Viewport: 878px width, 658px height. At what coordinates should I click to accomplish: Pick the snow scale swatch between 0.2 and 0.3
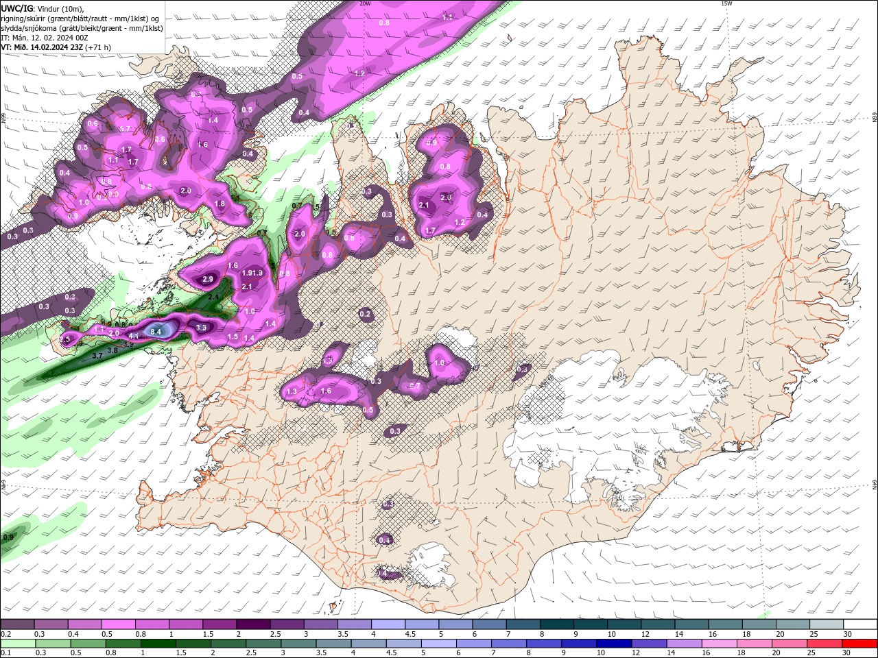(x=16, y=624)
